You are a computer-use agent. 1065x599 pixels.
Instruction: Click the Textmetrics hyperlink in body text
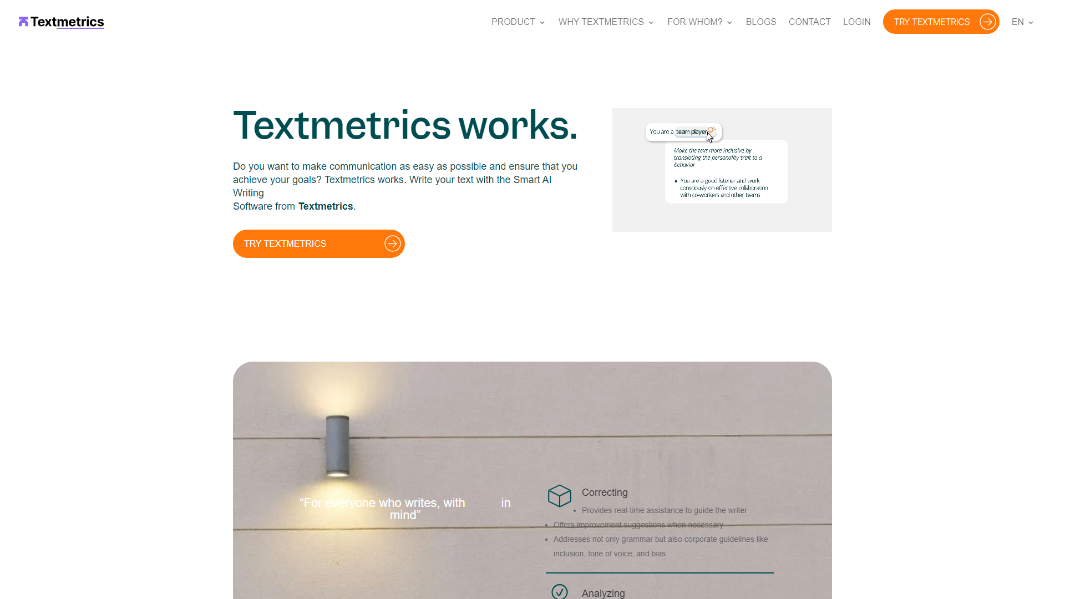[324, 206]
